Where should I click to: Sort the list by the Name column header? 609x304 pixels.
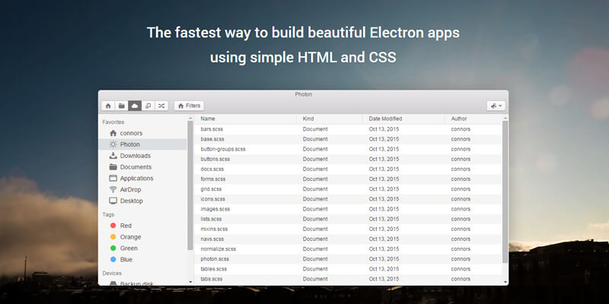coord(208,119)
